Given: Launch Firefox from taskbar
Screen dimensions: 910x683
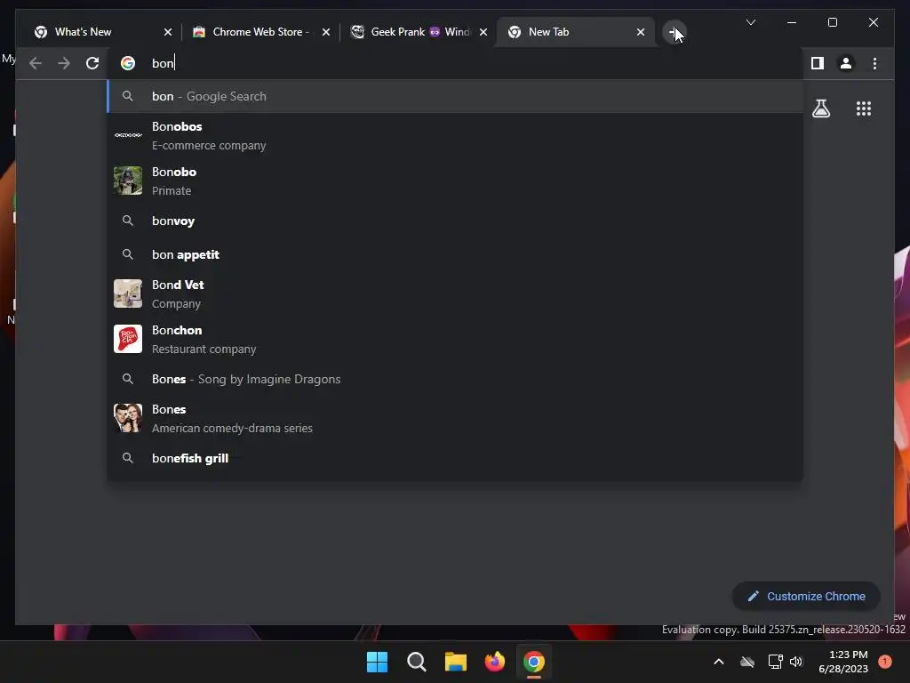Looking at the screenshot, I should 494,662.
